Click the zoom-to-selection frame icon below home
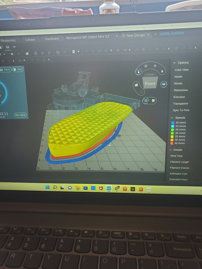Screen dimensions: 202x269 (141, 92)
